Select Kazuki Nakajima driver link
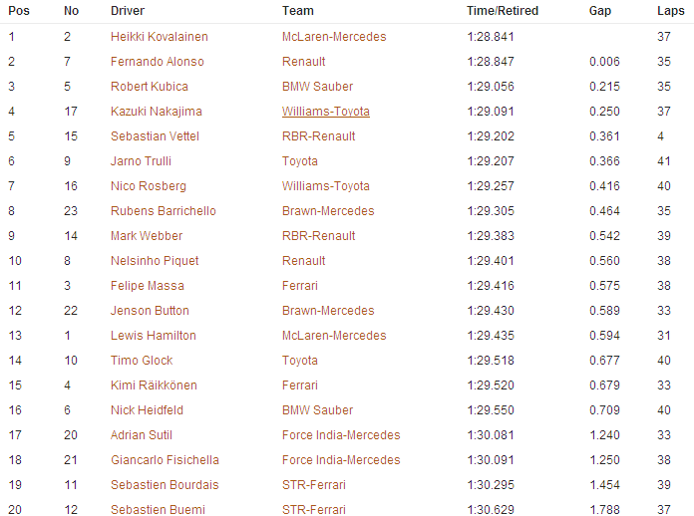The width and height of the screenshot is (694, 516). click(157, 112)
